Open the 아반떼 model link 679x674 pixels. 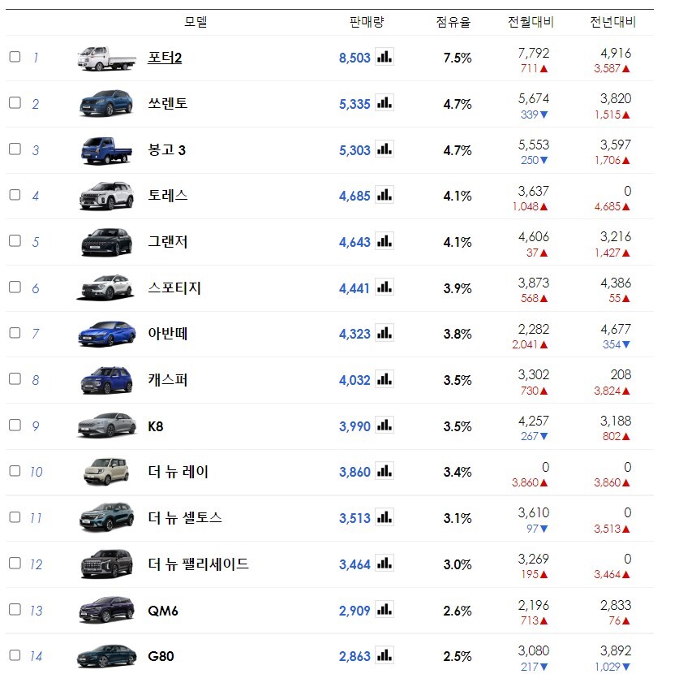168,334
